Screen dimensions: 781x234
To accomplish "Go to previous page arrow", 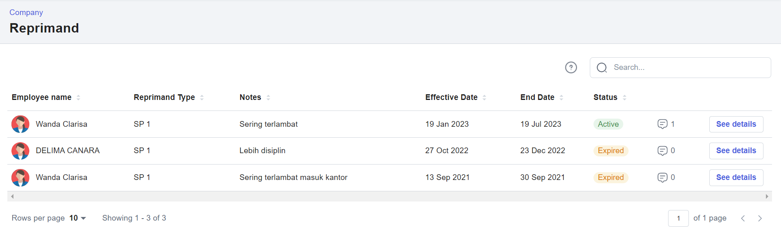I will pos(743,218).
